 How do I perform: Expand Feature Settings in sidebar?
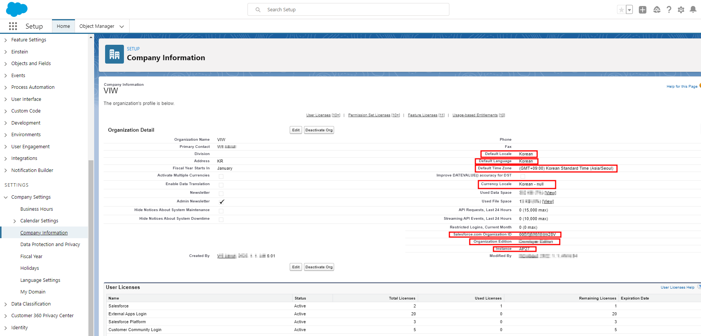pyautogui.click(x=6, y=40)
